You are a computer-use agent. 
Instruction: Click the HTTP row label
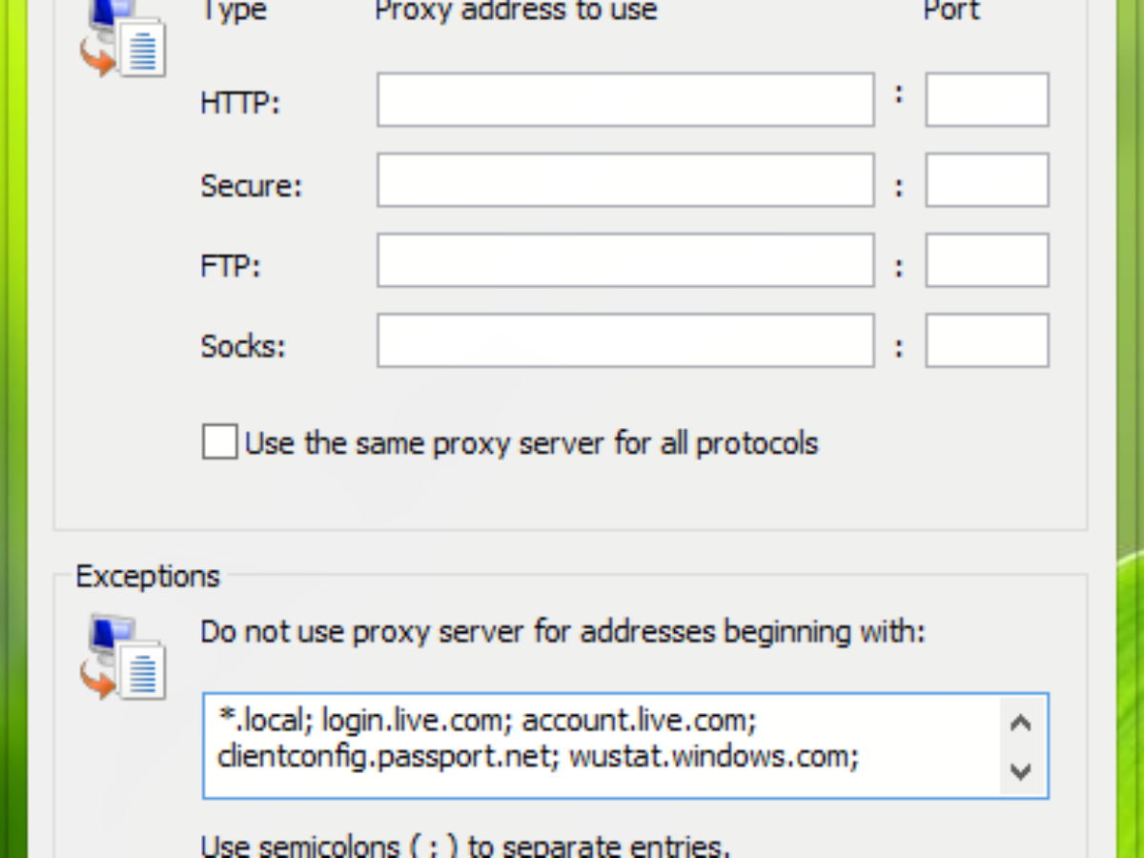click(240, 103)
